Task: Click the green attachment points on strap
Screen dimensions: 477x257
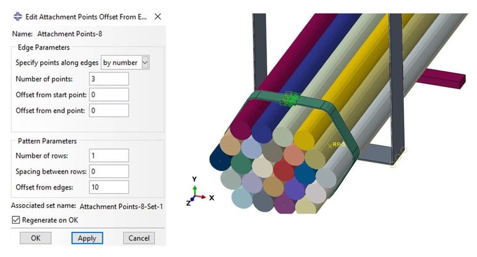Action: (x=289, y=99)
